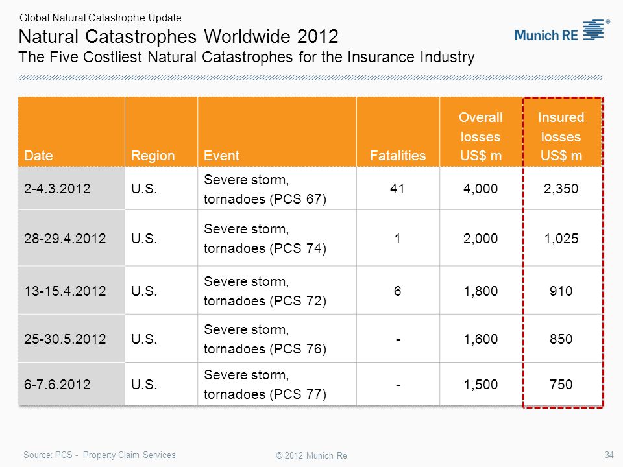Click the title 'Natural Catastrophes Worldwide 2012'
This screenshot has width=623, height=467.
click(x=178, y=36)
